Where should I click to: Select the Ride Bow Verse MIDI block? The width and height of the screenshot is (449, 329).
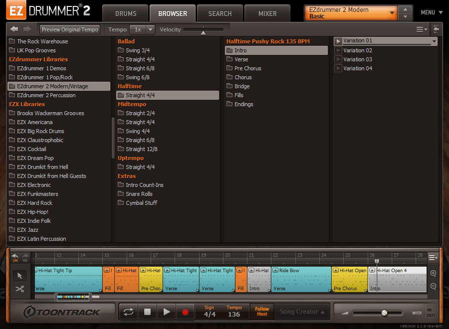(301, 279)
